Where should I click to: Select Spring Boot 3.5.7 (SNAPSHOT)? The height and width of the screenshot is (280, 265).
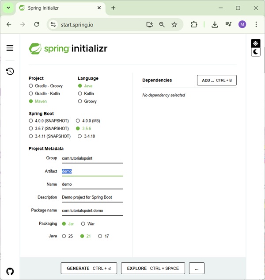[x=49, y=129]
